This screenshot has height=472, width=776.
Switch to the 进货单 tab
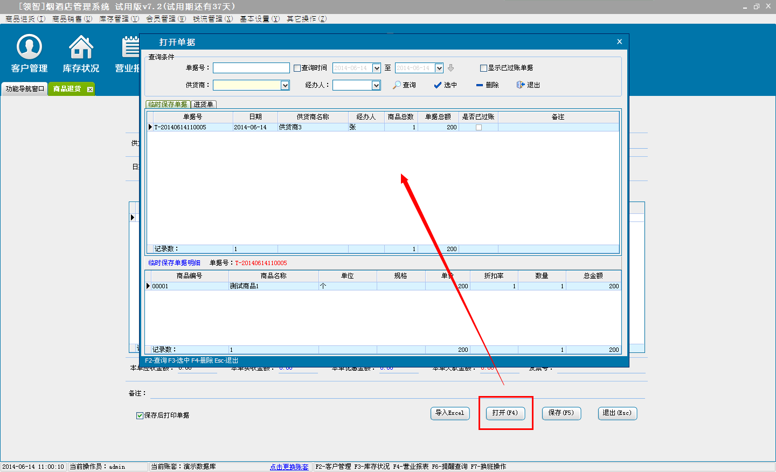[204, 105]
